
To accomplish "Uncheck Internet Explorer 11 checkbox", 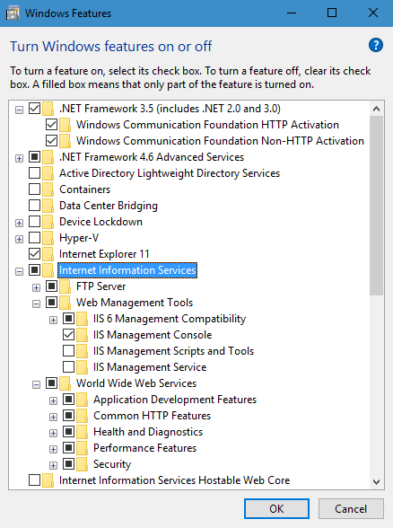I will coord(34,254).
